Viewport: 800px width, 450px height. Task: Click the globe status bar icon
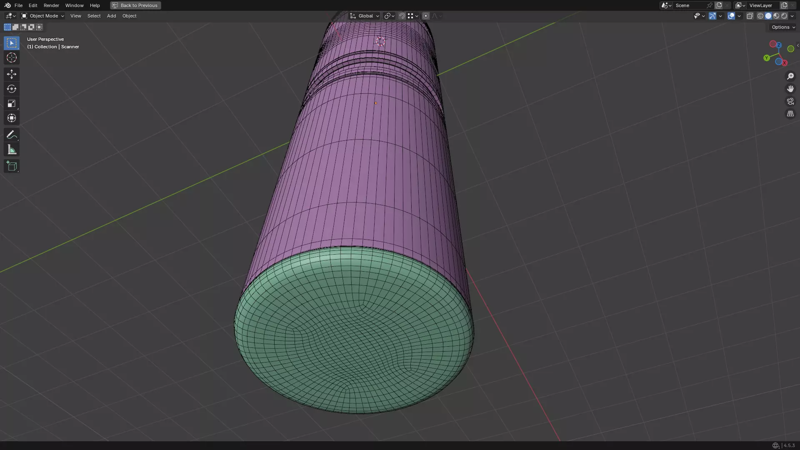coord(775,445)
